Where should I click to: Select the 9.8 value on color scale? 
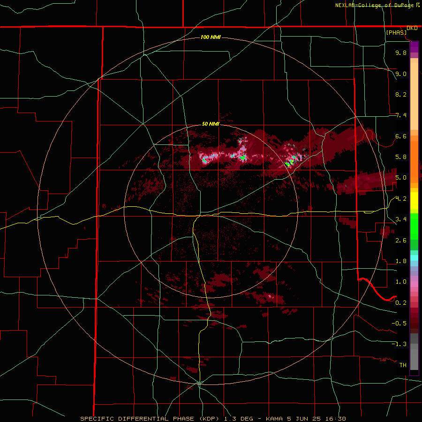401,53
